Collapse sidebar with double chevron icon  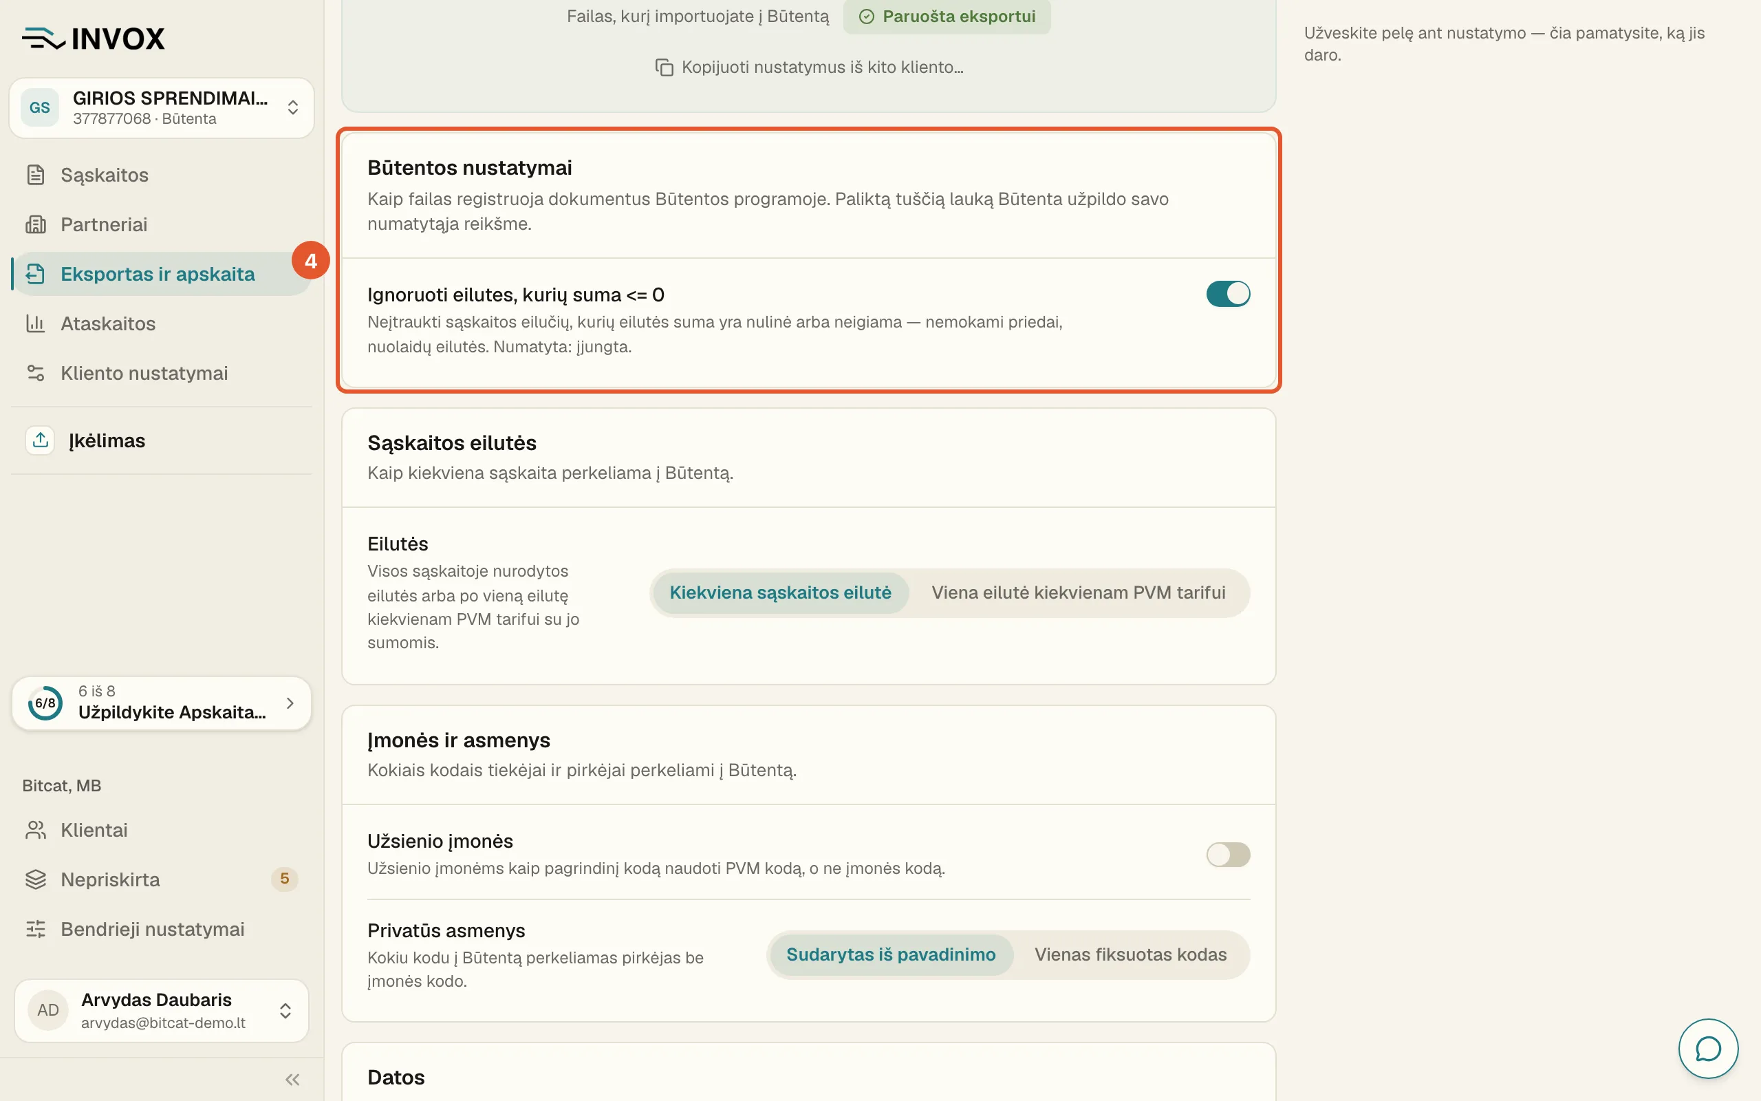click(x=292, y=1079)
